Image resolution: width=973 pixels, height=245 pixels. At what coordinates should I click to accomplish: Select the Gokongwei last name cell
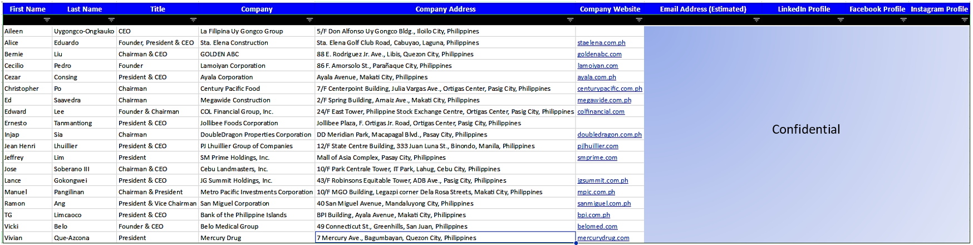(85, 181)
